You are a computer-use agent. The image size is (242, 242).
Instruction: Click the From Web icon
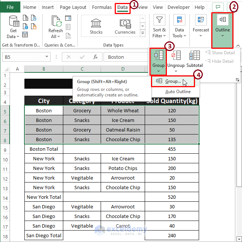[26, 26]
